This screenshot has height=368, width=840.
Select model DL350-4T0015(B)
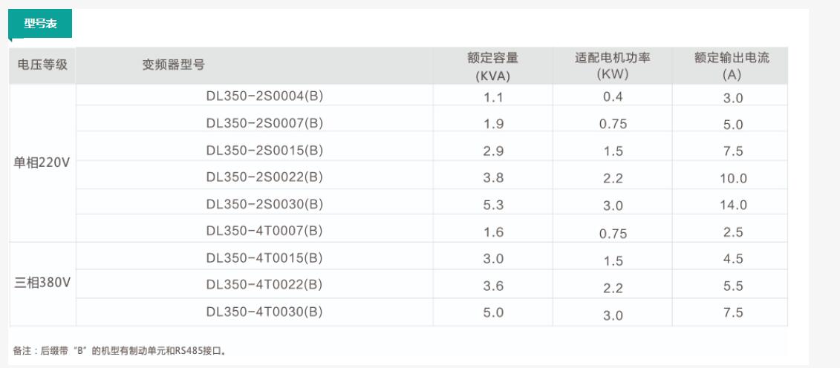pos(264,258)
